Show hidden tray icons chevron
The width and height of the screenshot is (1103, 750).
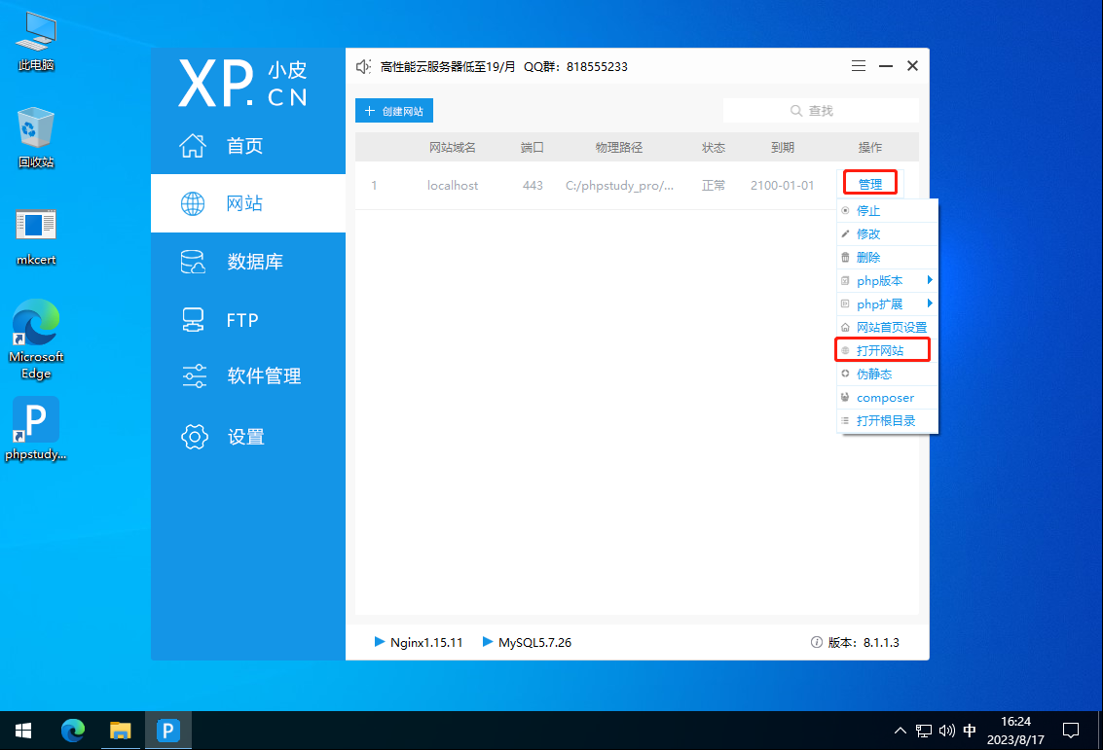coord(900,731)
